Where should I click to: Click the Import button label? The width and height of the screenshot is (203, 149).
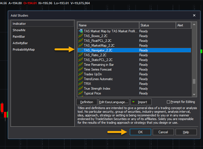coord(142,102)
